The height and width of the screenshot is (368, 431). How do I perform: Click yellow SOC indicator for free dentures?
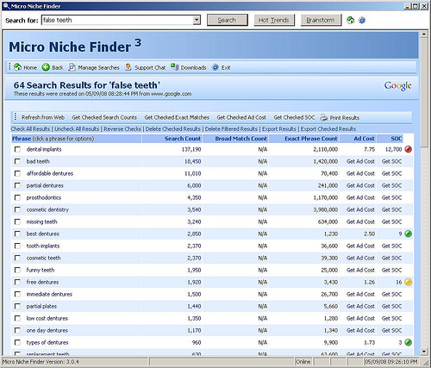tap(408, 282)
